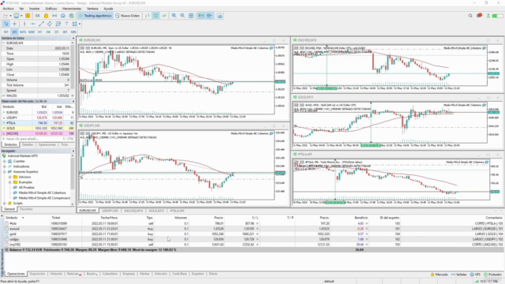505x284 pixels.
Task: Select AE Pruebas expert in Navegador
Action: click(26, 188)
